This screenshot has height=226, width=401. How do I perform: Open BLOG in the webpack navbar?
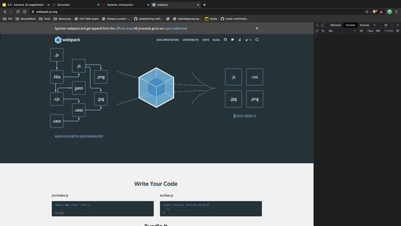click(216, 40)
